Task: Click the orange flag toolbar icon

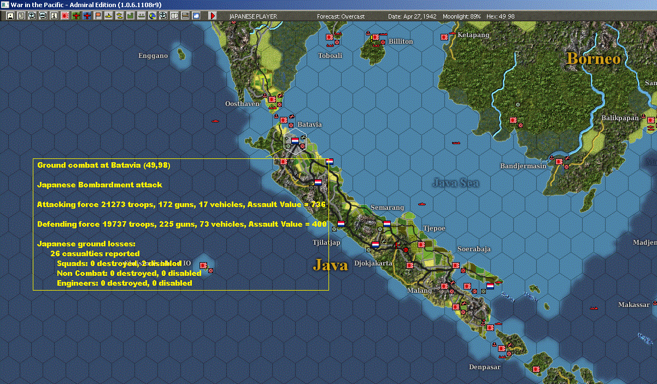Action: tap(98, 16)
